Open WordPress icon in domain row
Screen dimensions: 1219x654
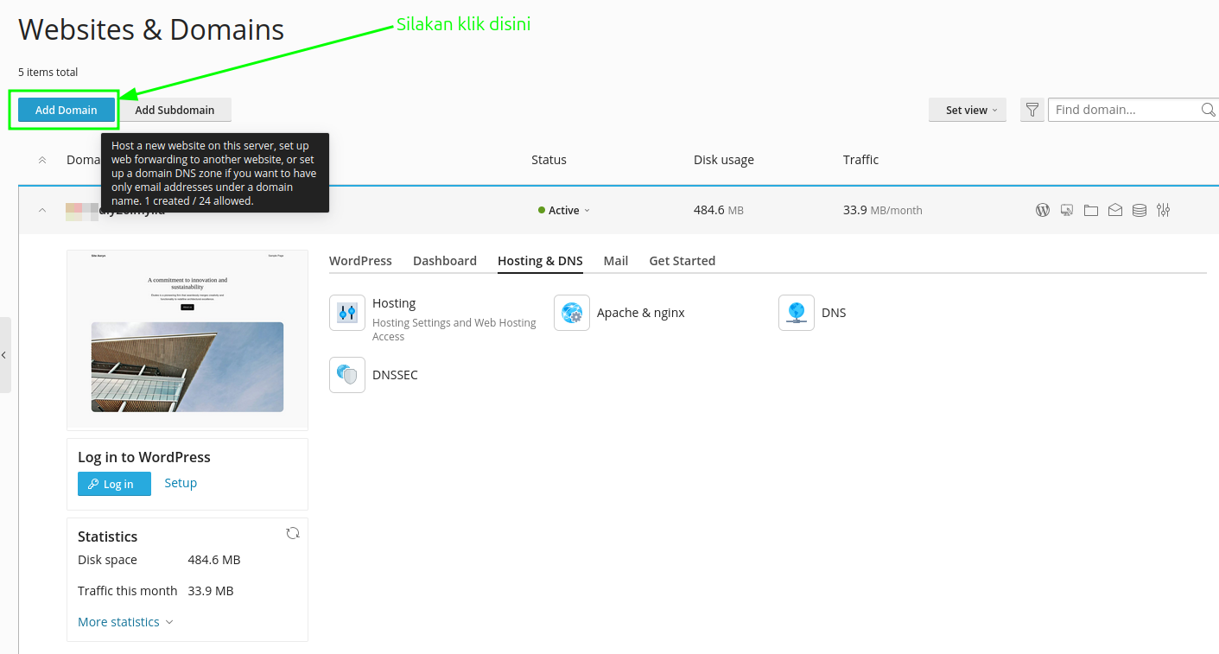coord(1043,210)
